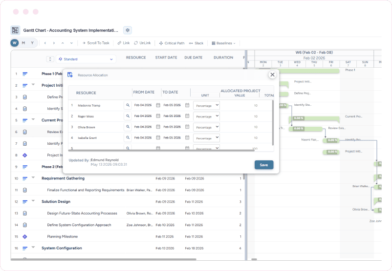This screenshot has width=392, height=271.
Task: Open To Date calendar for Madonna Tramp
Action: [x=187, y=105]
